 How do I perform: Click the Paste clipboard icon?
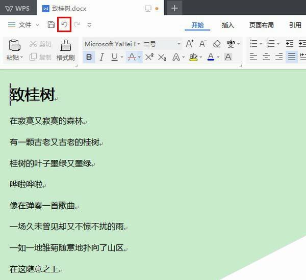[14, 45]
